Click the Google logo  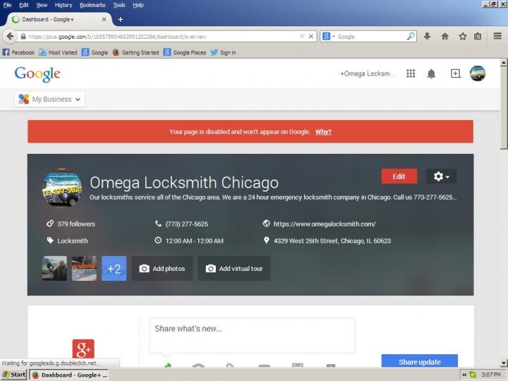point(37,74)
